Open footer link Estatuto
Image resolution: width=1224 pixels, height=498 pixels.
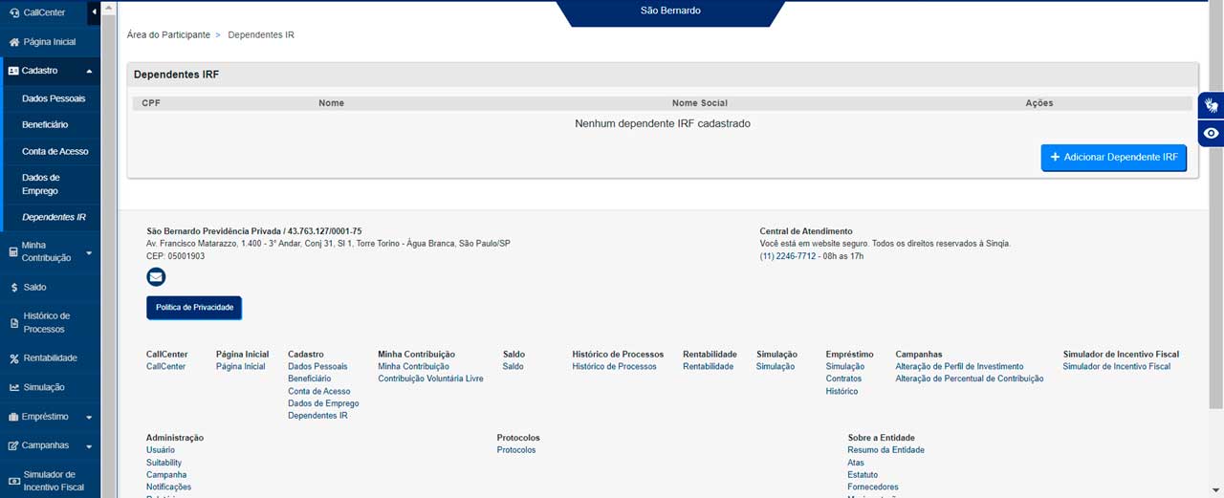(x=863, y=475)
